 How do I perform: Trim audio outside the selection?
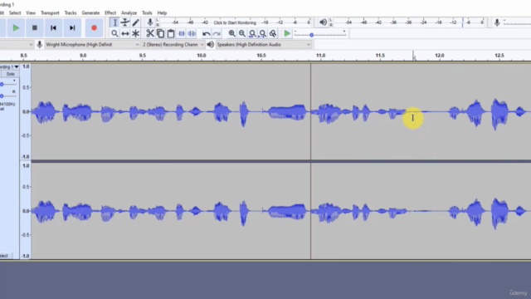point(182,33)
